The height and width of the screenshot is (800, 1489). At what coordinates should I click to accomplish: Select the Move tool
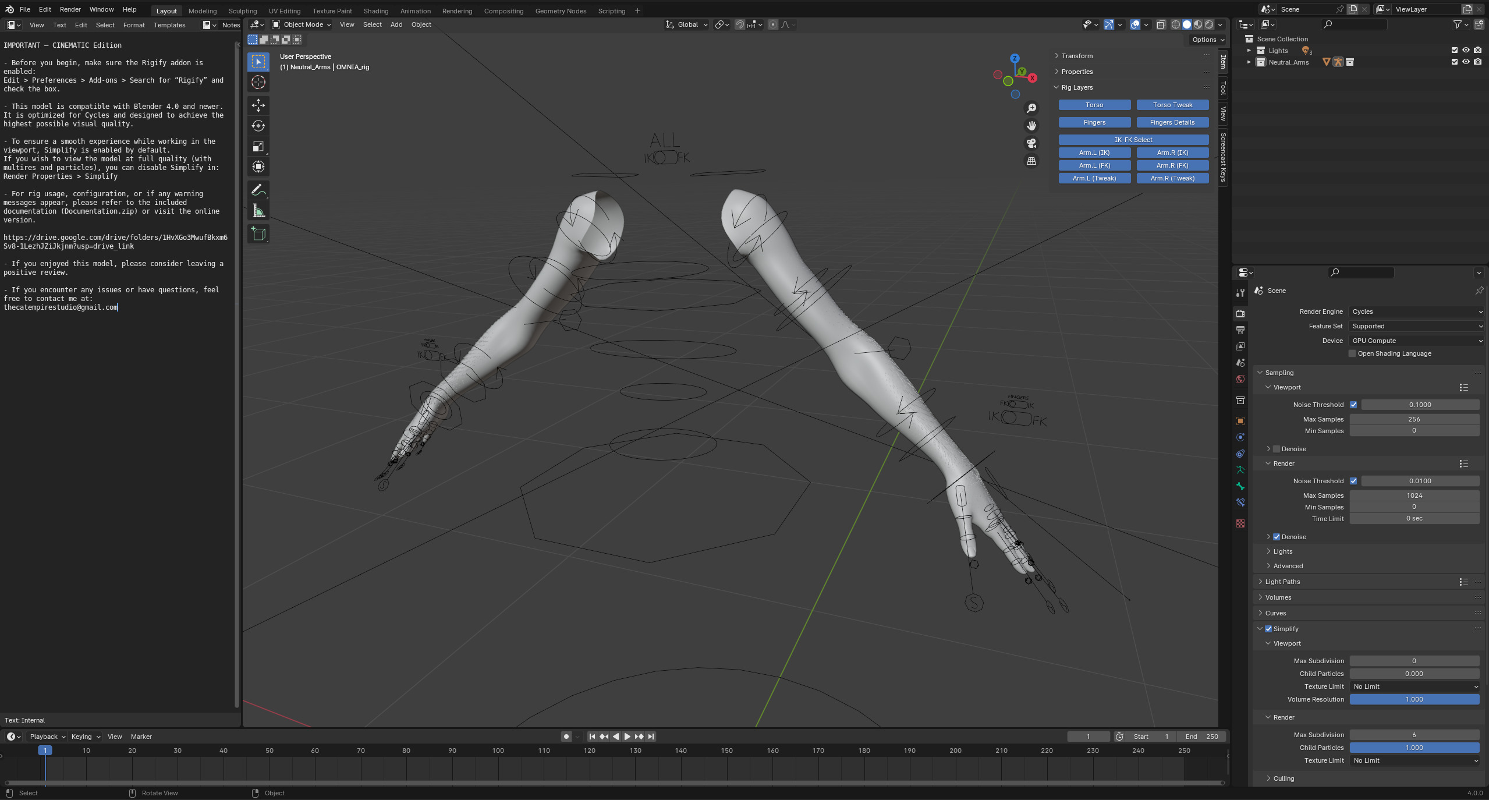(x=258, y=105)
